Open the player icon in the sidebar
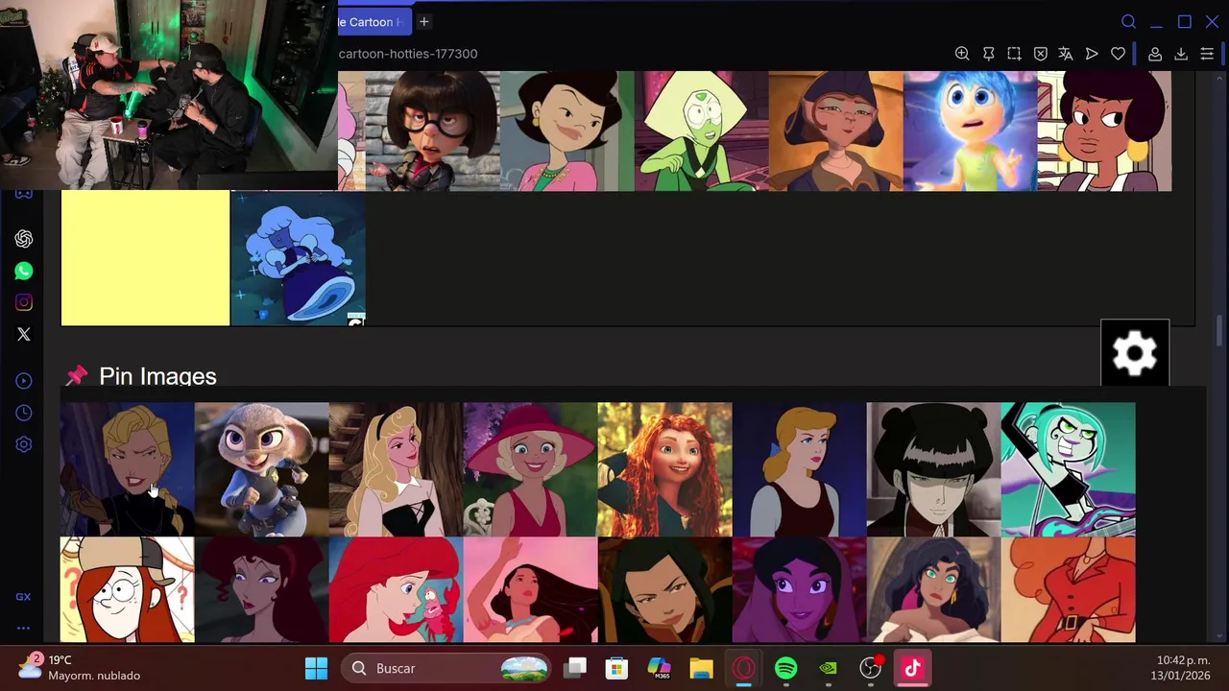This screenshot has height=691, width=1229. [x=24, y=381]
